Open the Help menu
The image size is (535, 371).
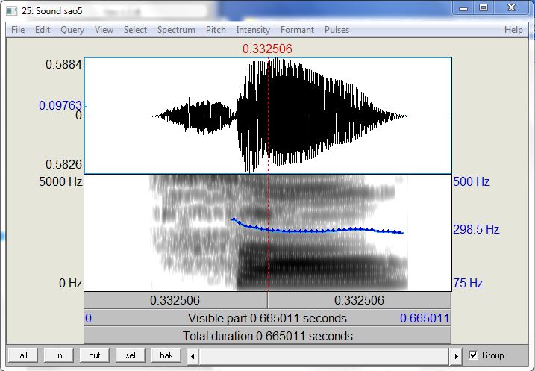[x=513, y=30]
